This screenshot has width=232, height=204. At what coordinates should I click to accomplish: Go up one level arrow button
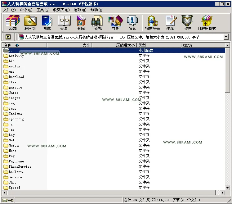(8, 37)
